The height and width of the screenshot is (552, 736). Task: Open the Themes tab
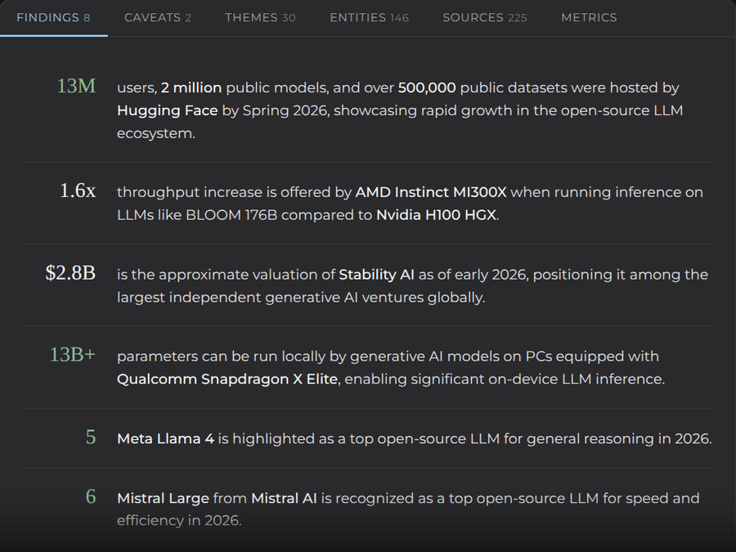(x=260, y=18)
